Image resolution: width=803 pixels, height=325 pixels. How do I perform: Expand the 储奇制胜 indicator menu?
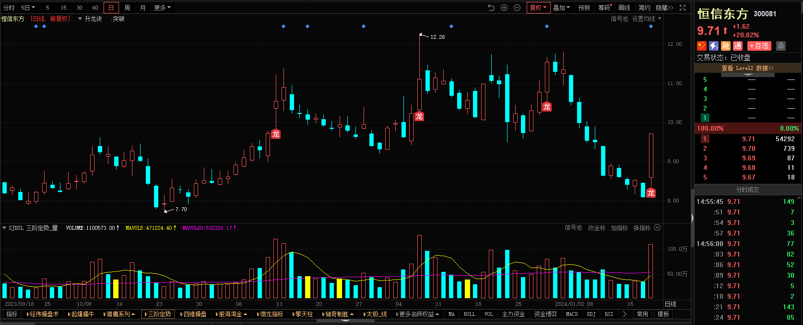[339, 314]
